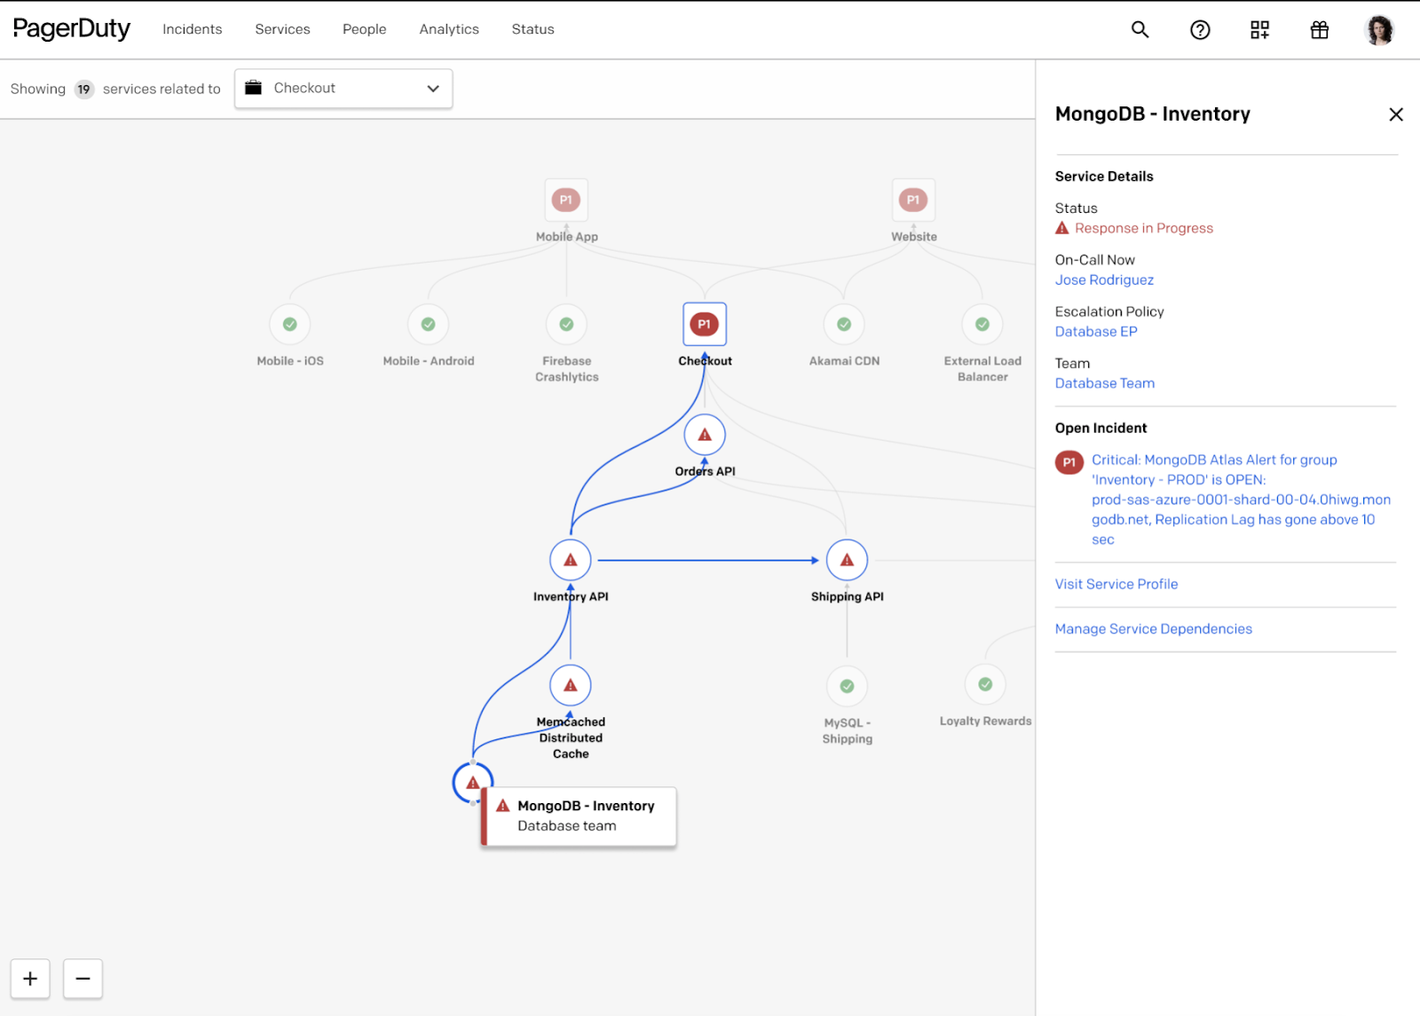Image resolution: width=1420 pixels, height=1016 pixels.
Task: Open the Incidents menu
Action: pos(193,29)
